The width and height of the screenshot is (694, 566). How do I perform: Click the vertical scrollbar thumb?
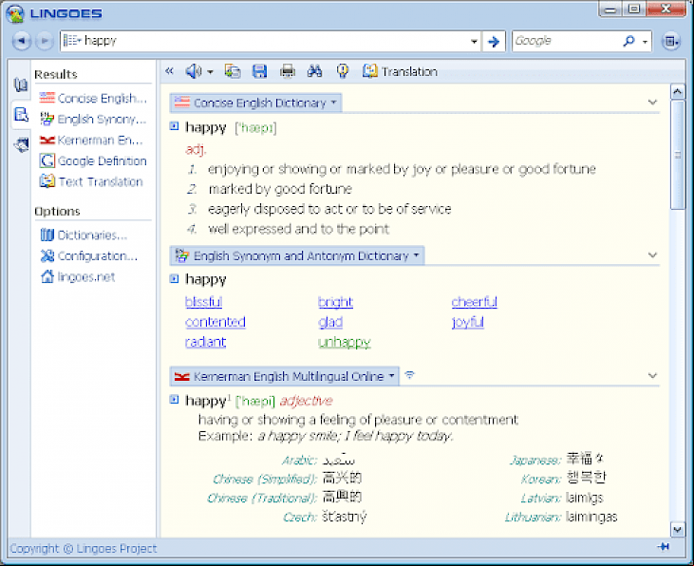click(x=677, y=155)
